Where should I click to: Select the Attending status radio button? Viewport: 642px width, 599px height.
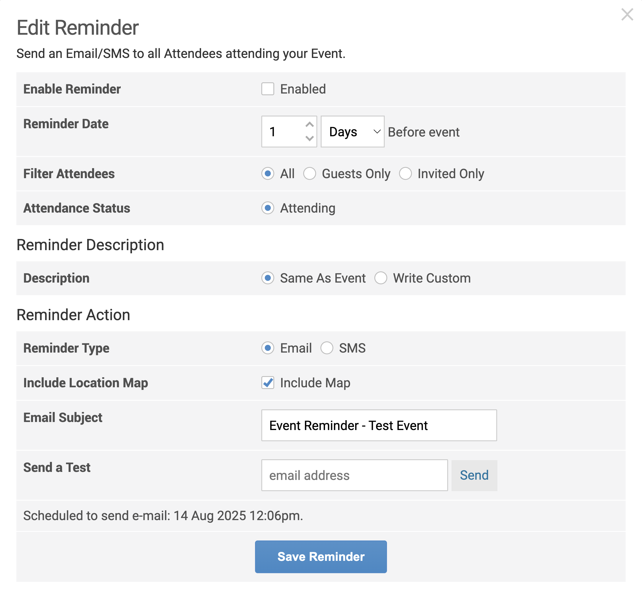click(x=268, y=208)
